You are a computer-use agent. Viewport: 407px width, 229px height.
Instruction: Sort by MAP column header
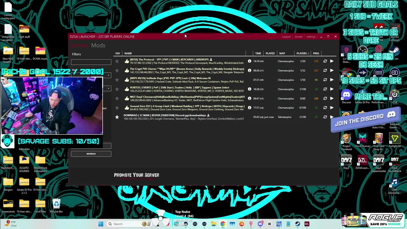[282, 53]
